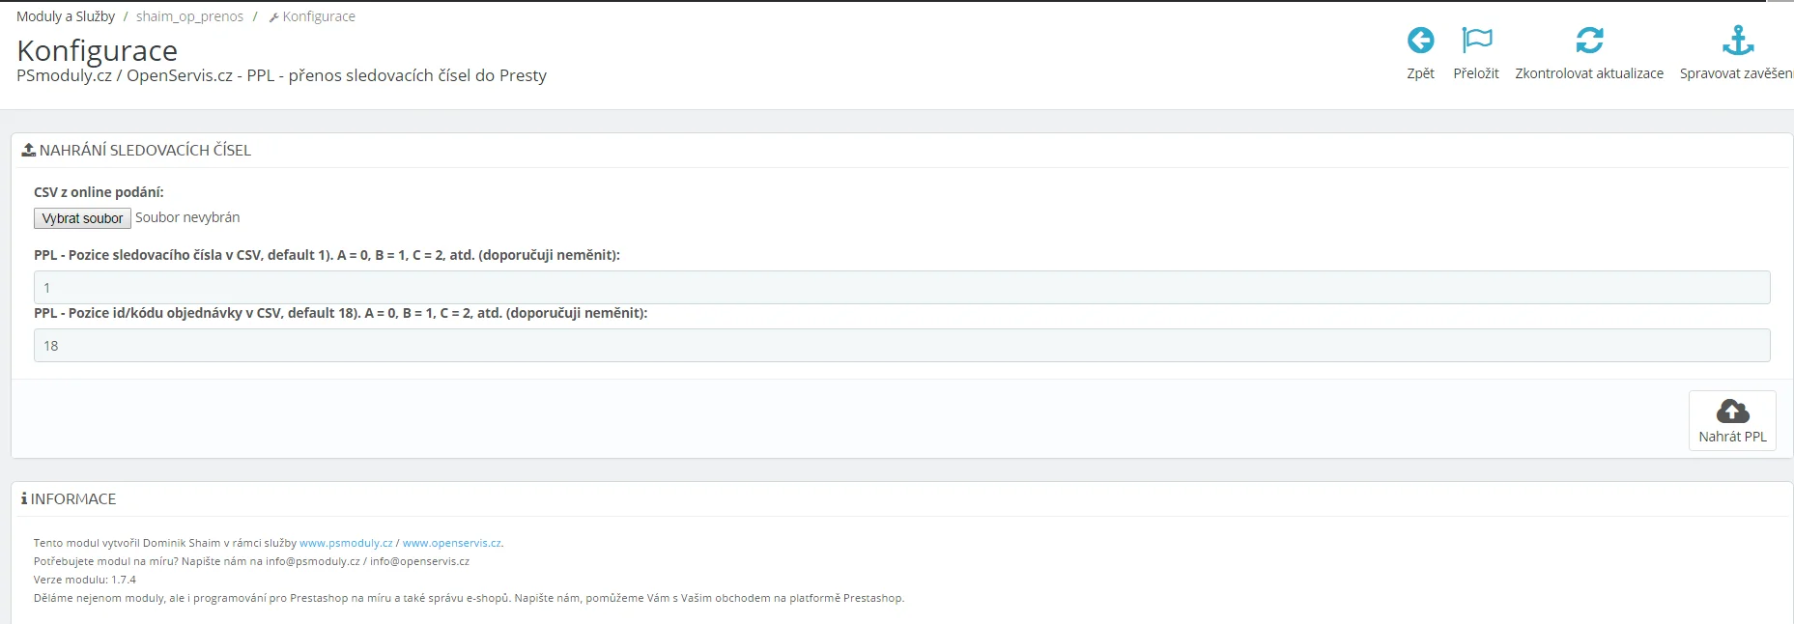The height and width of the screenshot is (624, 1794).
Task: Click the CSV z online podání label
Action: 99,192
